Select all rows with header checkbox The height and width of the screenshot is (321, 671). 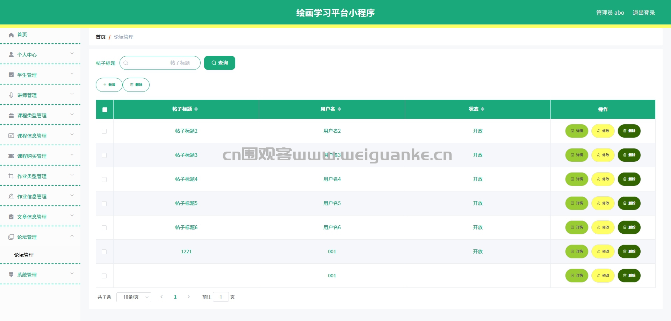pyautogui.click(x=105, y=110)
